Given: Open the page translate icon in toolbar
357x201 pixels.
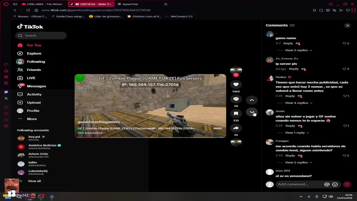Looking at the screenshot, I should (x=334, y=10).
